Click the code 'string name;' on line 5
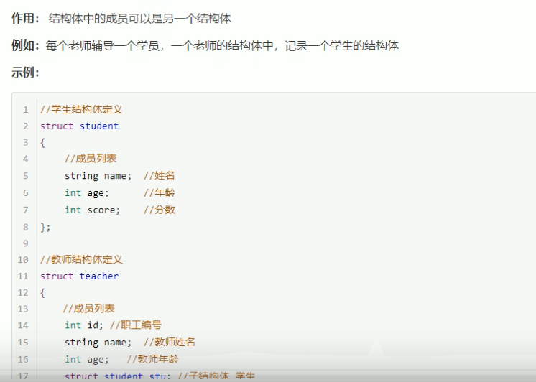Image resolution: width=536 pixels, height=382 pixels. 98,176
